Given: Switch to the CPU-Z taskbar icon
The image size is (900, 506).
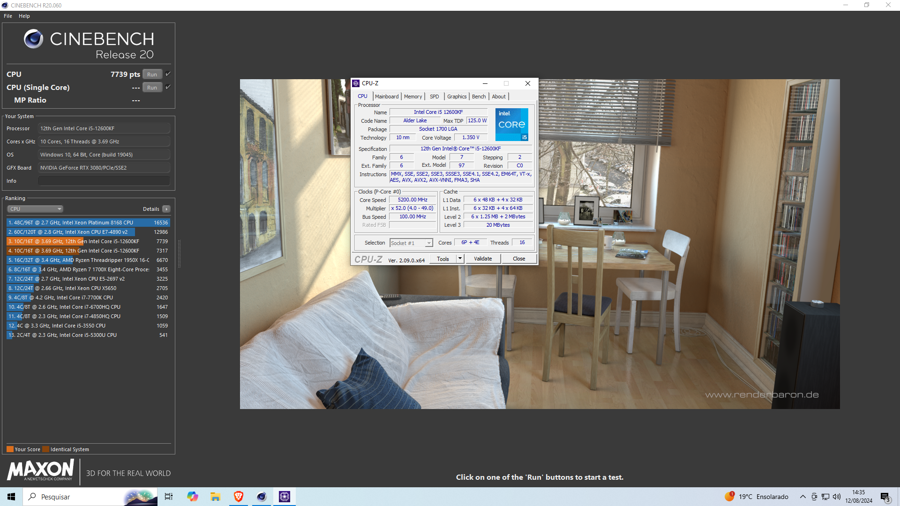Looking at the screenshot, I should (x=285, y=497).
